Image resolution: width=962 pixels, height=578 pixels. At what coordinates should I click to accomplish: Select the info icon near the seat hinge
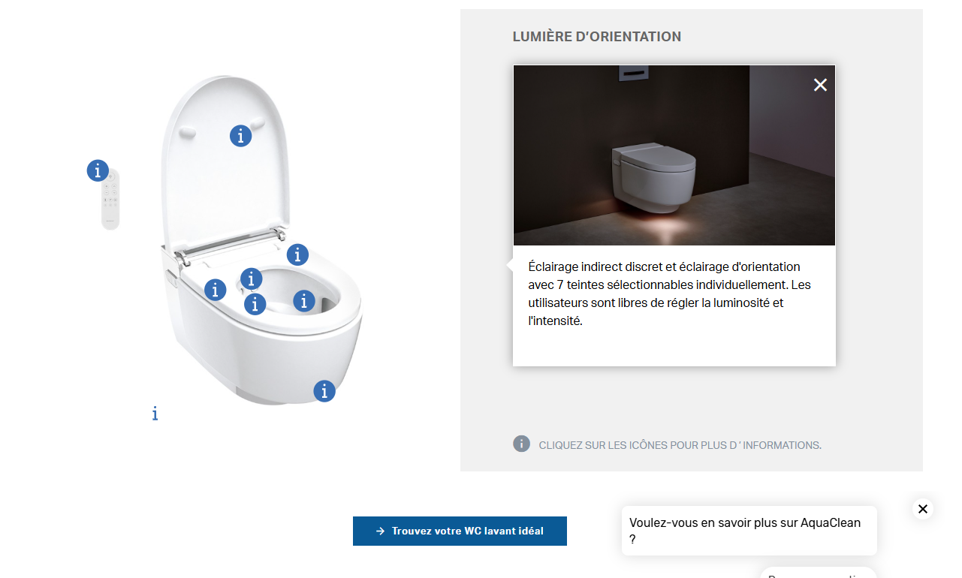(297, 254)
